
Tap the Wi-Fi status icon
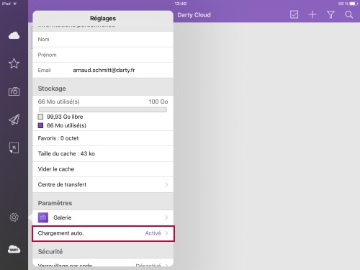15,4
